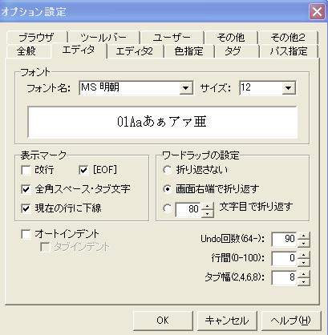Switch to the ブラウザ tab
This screenshot has height=335, width=328.
click(37, 38)
